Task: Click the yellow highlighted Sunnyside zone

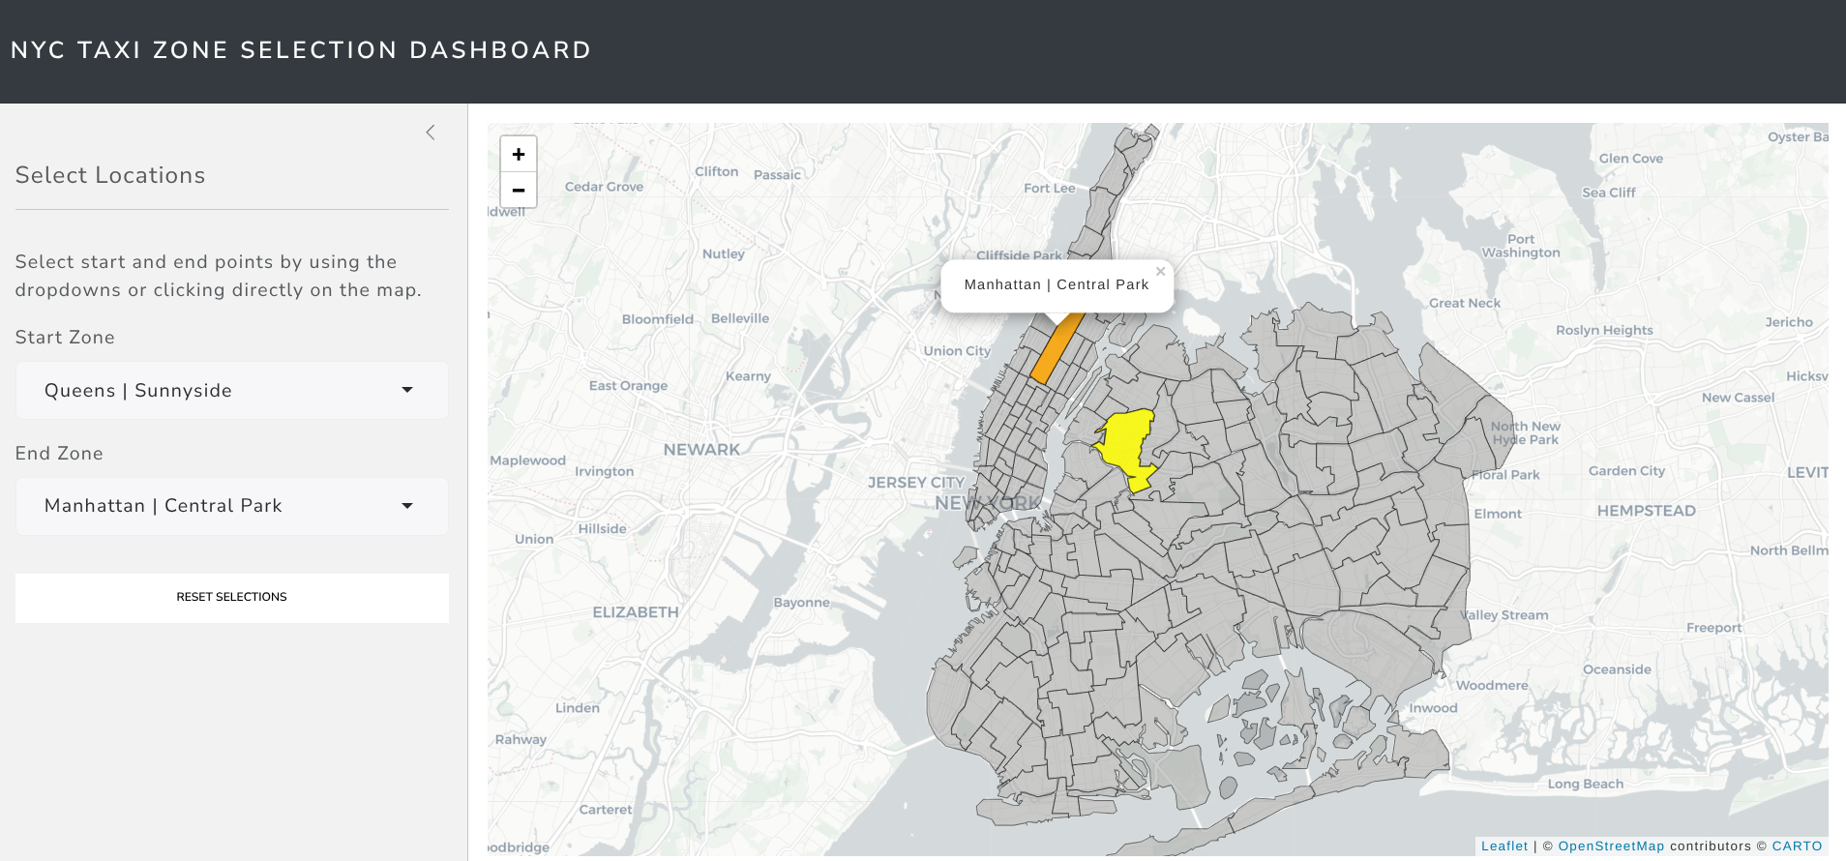Action: [x=1125, y=442]
